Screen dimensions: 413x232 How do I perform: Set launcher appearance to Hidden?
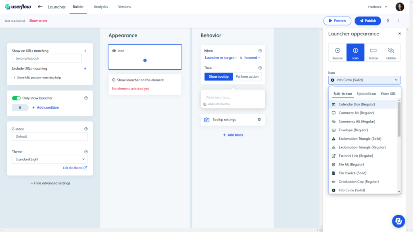(391, 52)
